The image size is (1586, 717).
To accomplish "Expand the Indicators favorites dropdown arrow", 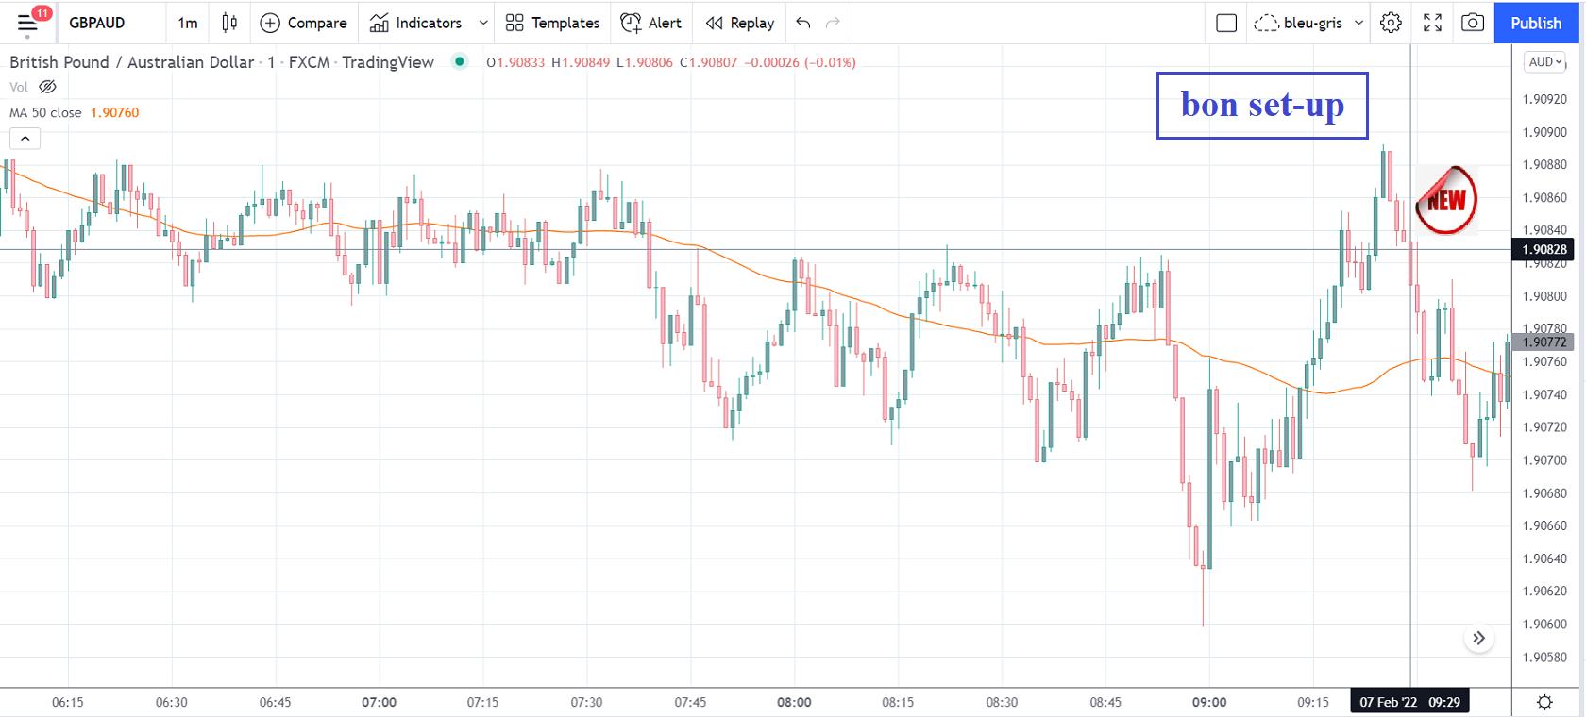I will tap(483, 23).
